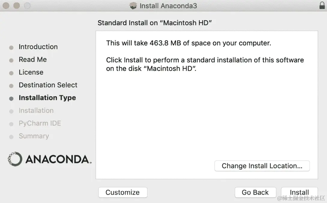Select the Read Me step

point(33,60)
